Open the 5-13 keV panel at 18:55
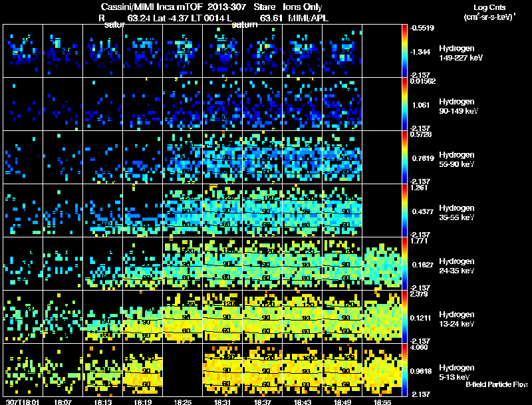 (382, 370)
